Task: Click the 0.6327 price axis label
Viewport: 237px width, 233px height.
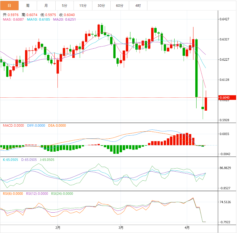Action: (224, 39)
